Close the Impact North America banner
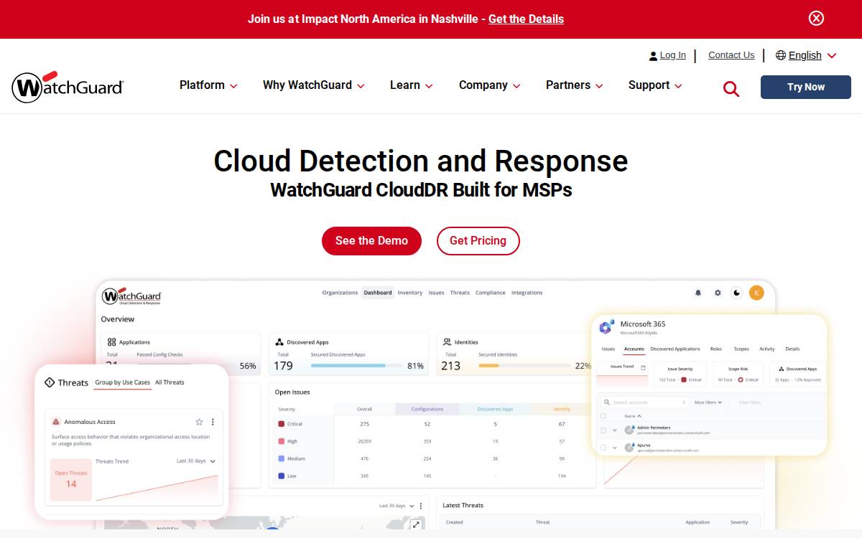Image resolution: width=862 pixels, height=538 pixels. coord(816,18)
